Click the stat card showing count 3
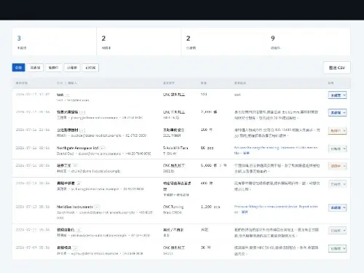This screenshot has width=364, height=273. (55, 41)
